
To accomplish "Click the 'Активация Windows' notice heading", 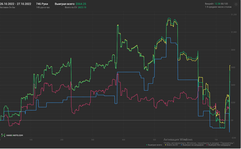I will coord(178,139).
